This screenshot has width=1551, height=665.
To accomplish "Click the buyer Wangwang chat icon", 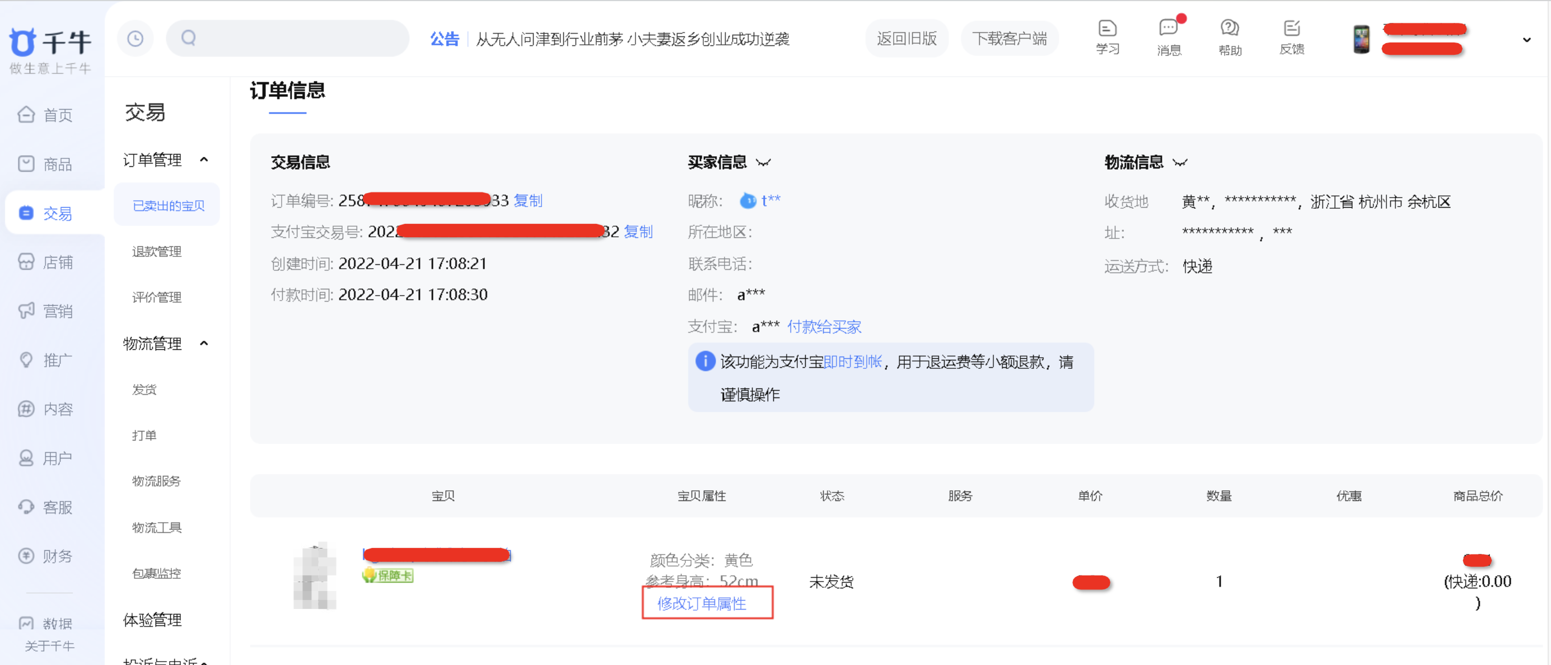I will coord(747,200).
